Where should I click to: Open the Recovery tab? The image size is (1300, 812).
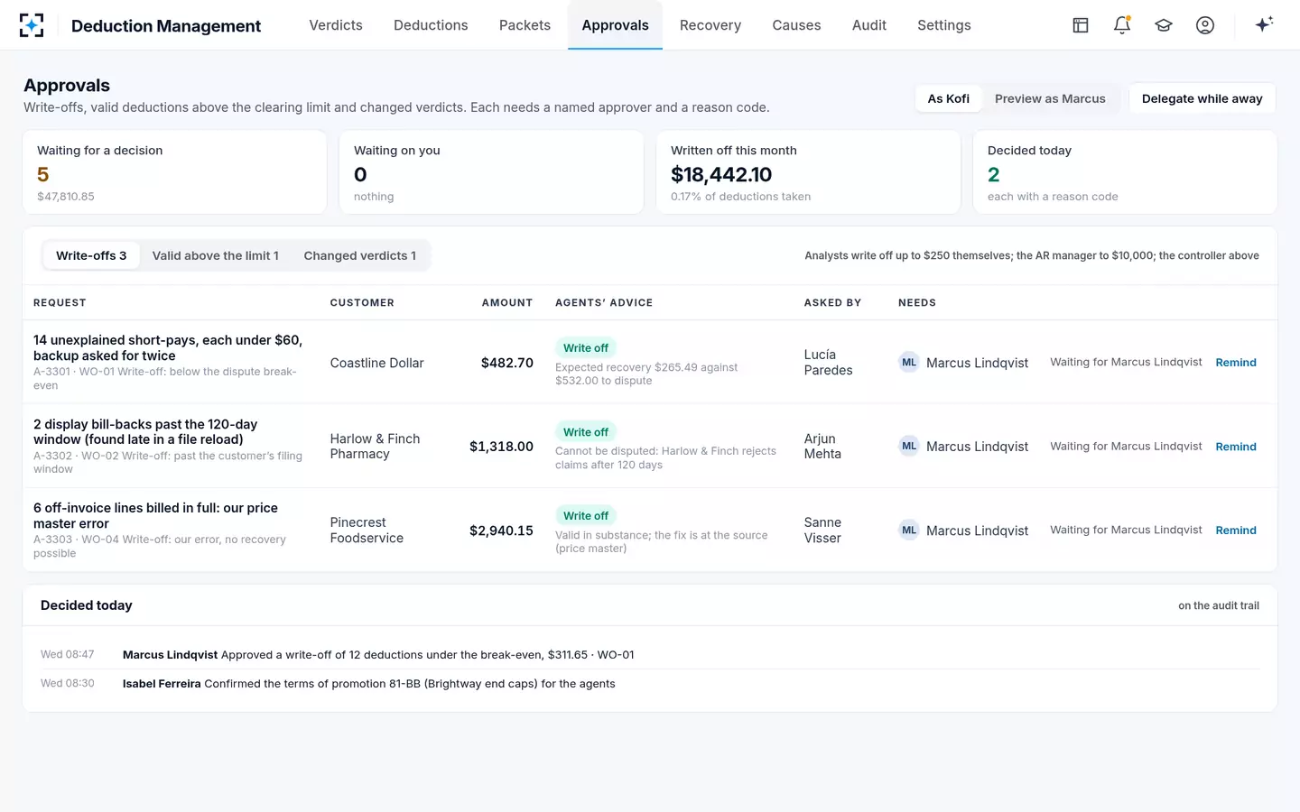click(x=710, y=25)
